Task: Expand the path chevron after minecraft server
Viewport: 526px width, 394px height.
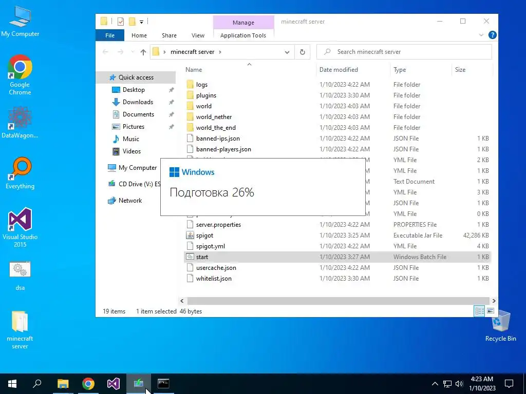Action: (x=220, y=52)
